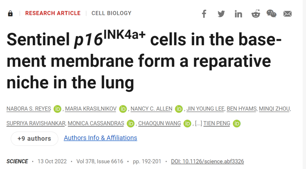Viewport: 306px width, 169px height.
Task: Share article on LinkedIn
Action: coord(238,14)
